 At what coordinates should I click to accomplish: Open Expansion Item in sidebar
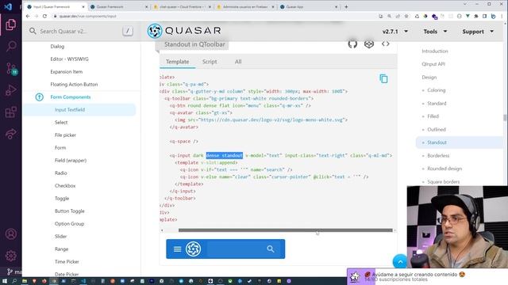coord(67,71)
